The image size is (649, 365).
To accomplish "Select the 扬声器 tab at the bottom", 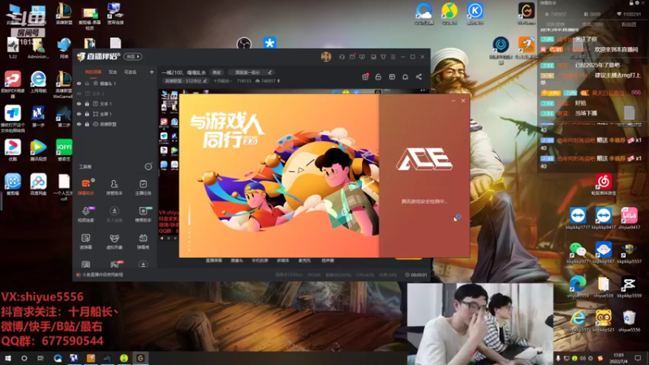I will tap(328, 260).
